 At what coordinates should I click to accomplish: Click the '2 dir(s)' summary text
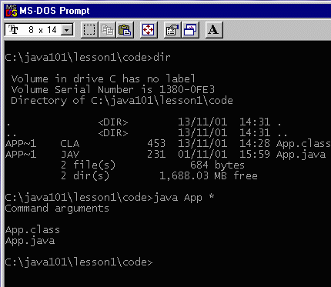pyautogui.click(x=85, y=176)
